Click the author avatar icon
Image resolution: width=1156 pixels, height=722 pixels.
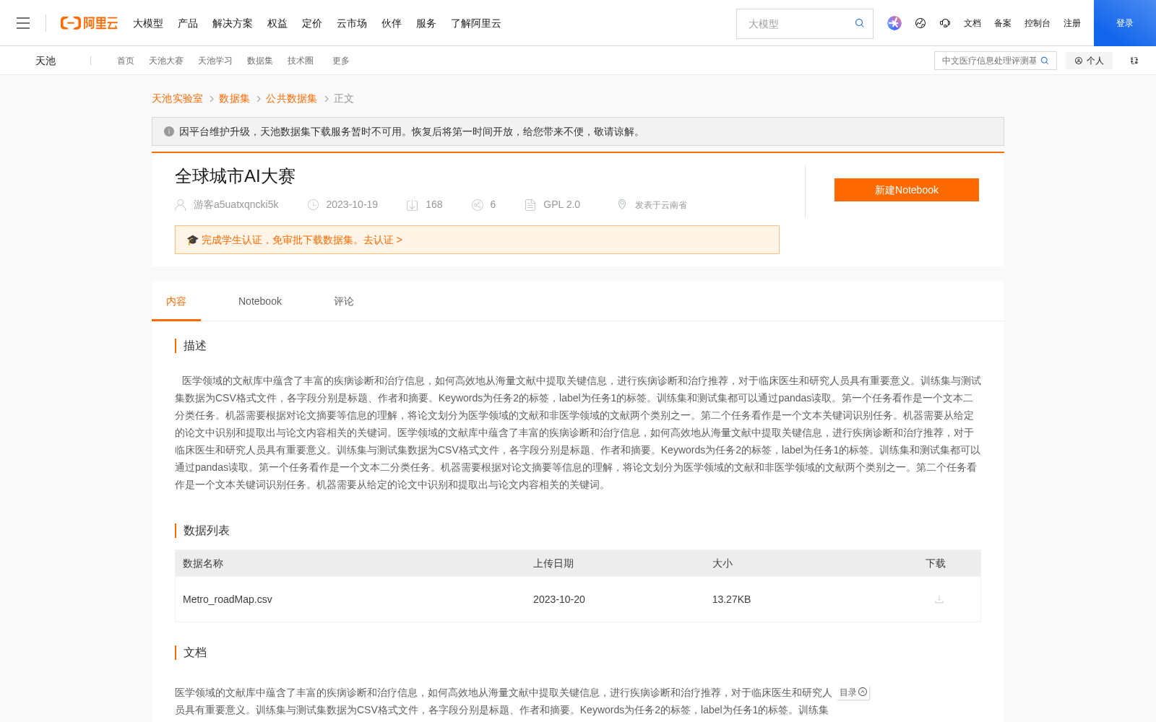tap(181, 205)
